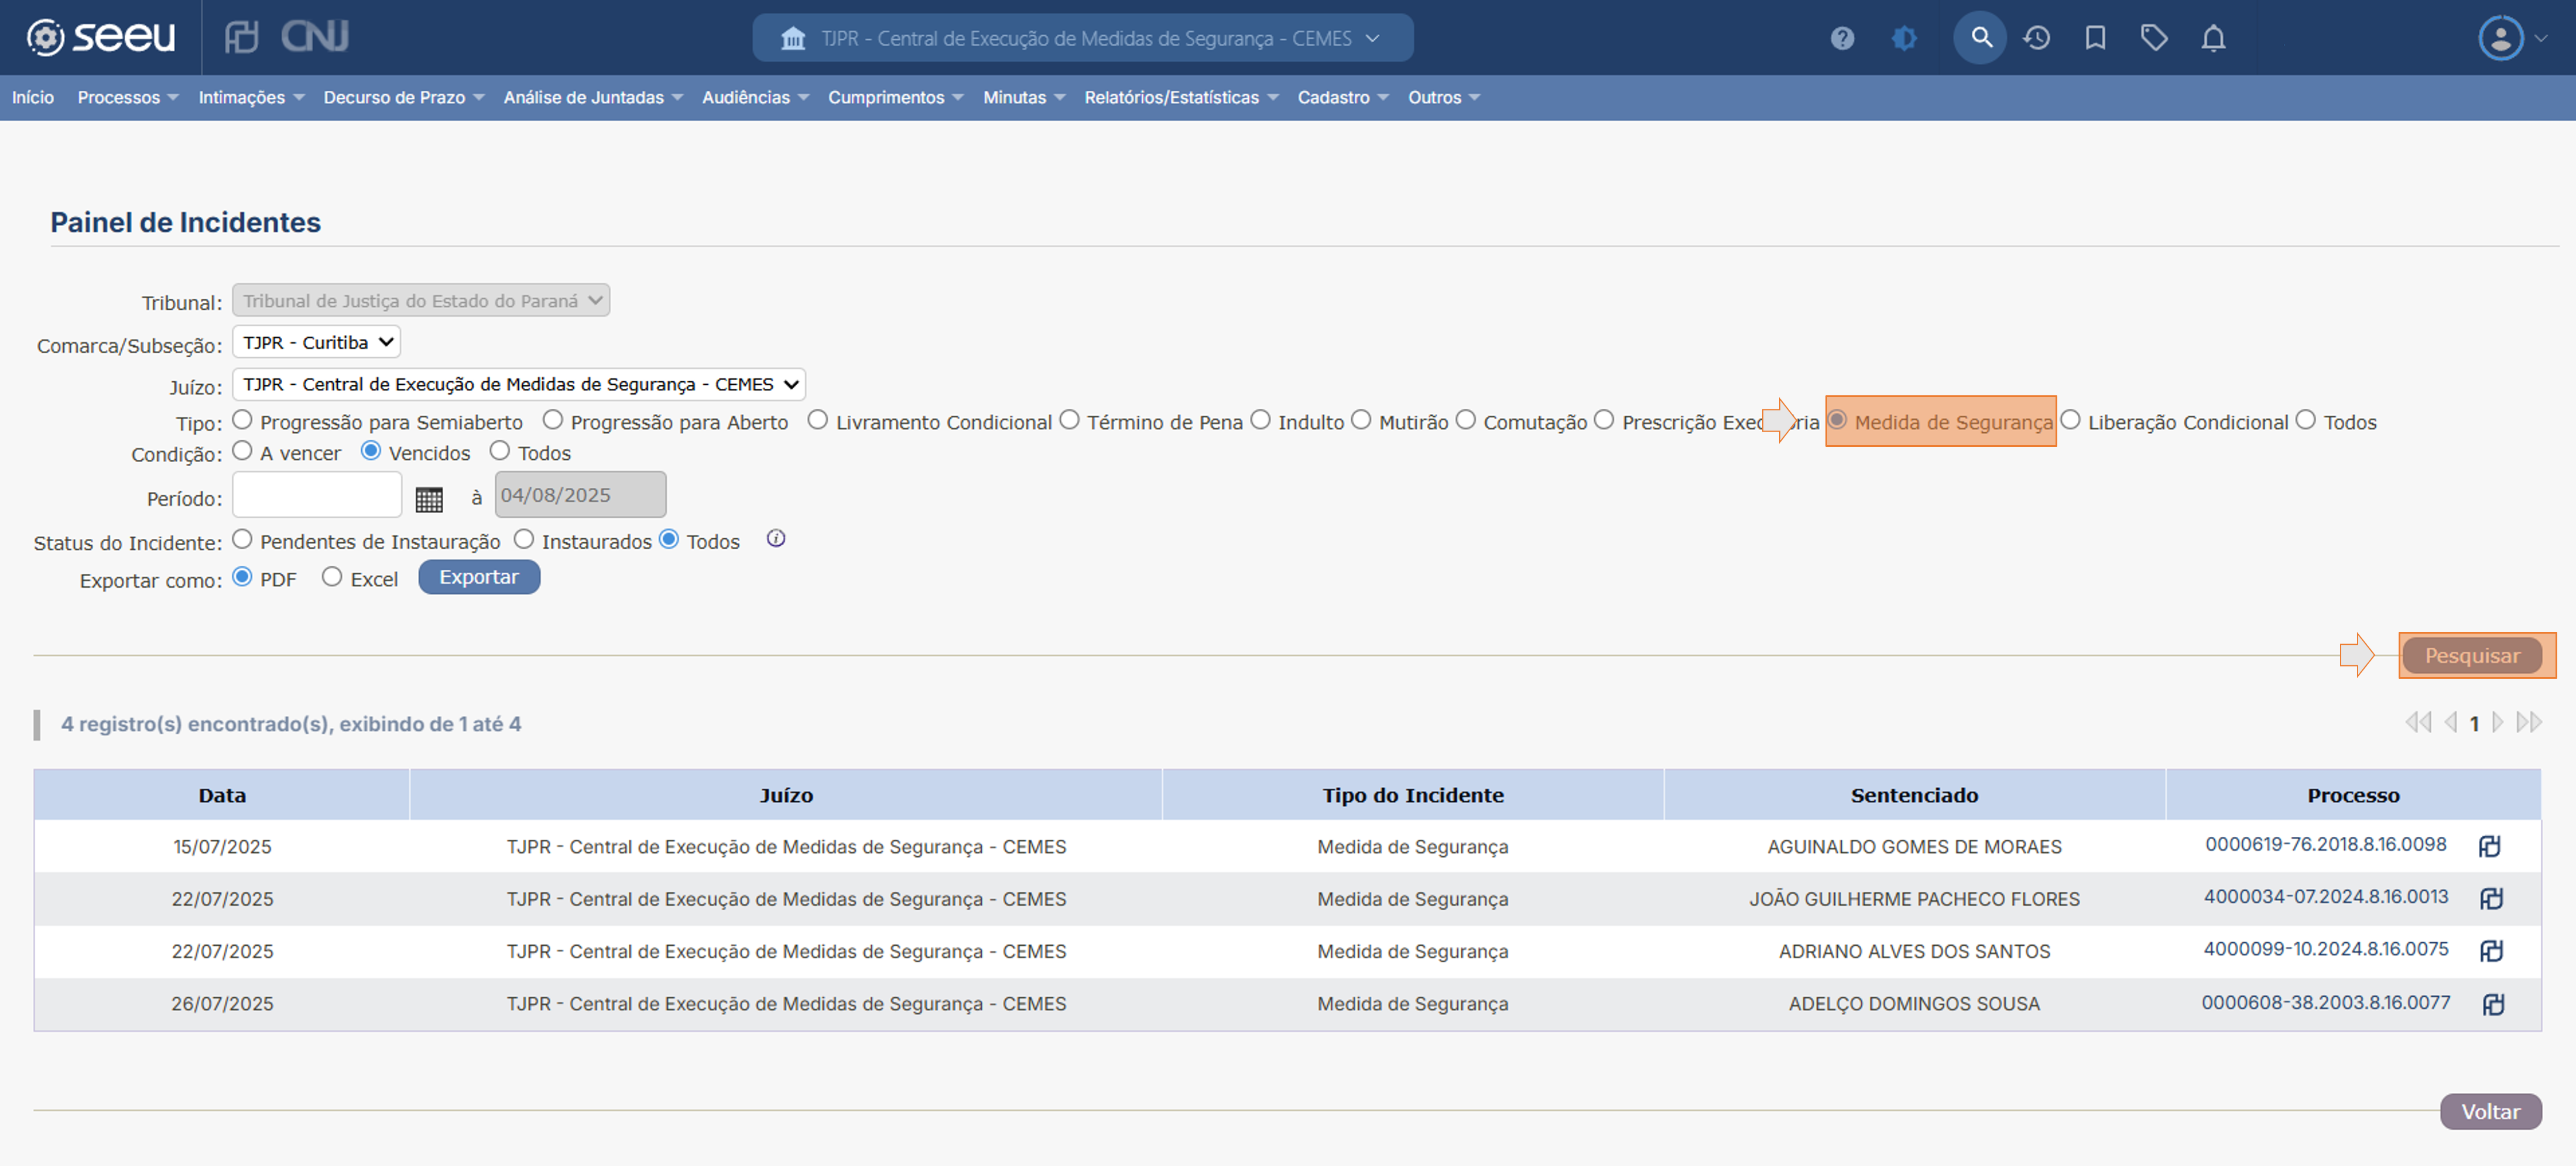Expand the Decurso de Prazo menu
The width and height of the screenshot is (2576, 1166).
(x=404, y=97)
